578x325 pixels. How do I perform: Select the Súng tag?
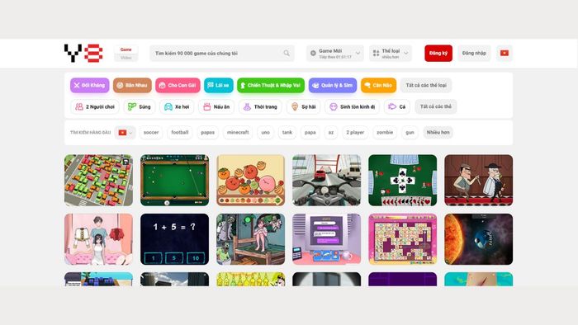(x=140, y=106)
